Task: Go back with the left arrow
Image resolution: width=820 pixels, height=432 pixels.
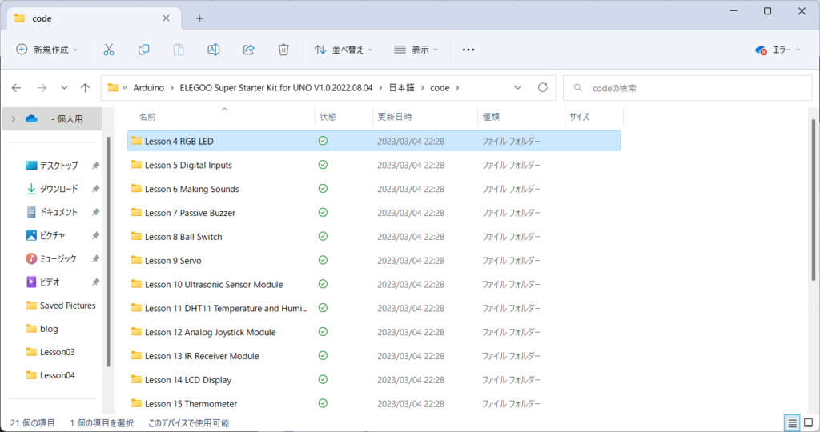Action: point(16,88)
